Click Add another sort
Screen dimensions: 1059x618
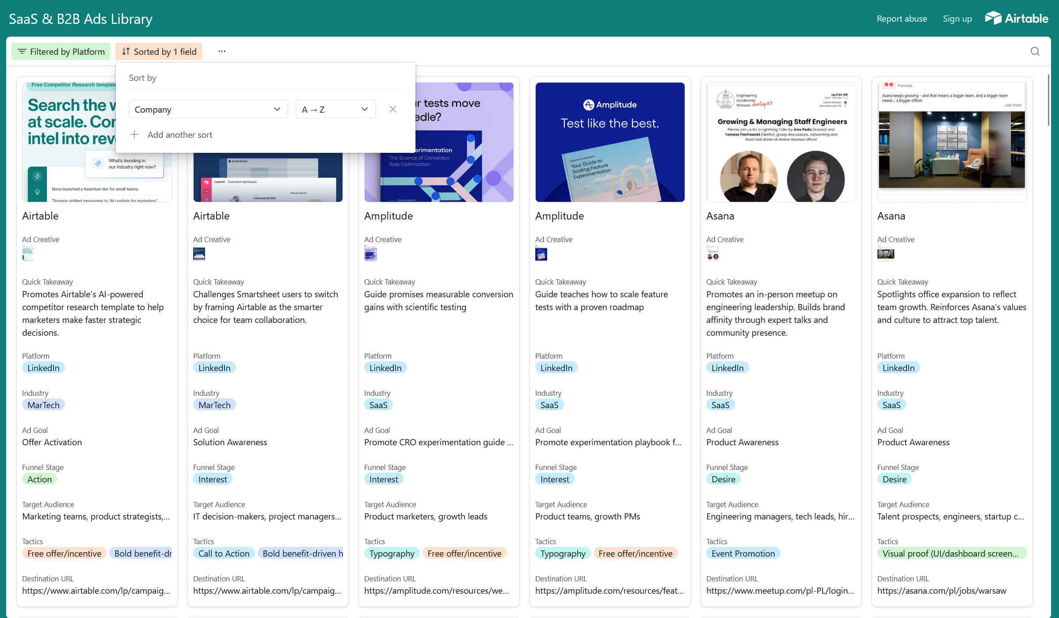pos(179,135)
